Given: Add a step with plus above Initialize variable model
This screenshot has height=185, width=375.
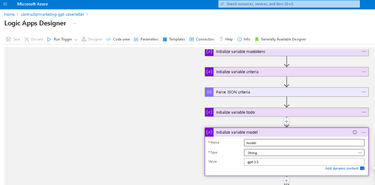Looking at the screenshot, I should pos(287,121).
